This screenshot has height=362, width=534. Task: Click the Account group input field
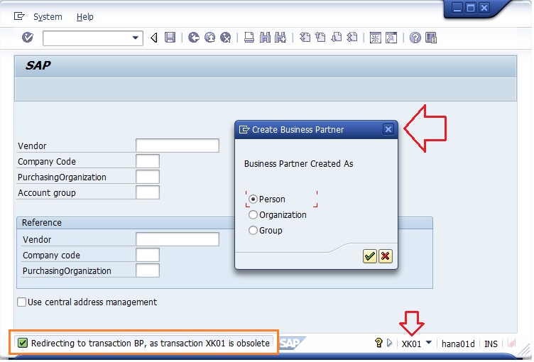coord(148,192)
